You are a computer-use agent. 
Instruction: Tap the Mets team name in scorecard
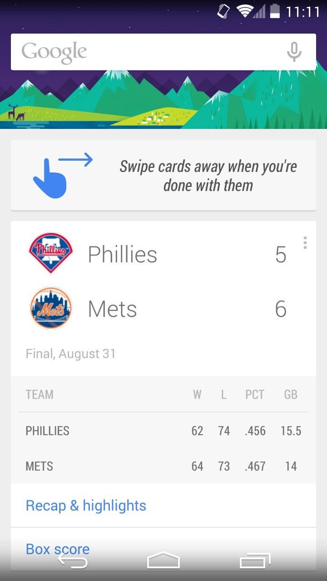112,309
